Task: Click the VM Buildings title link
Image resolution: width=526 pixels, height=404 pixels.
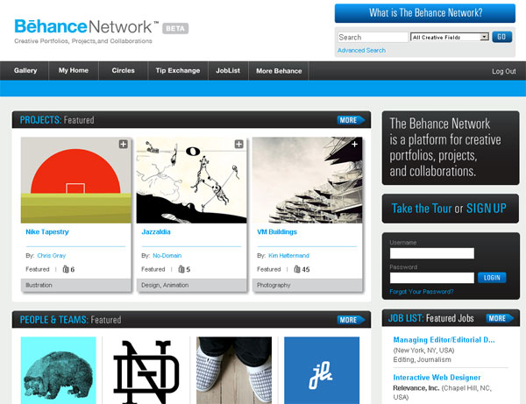Action: tap(277, 231)
